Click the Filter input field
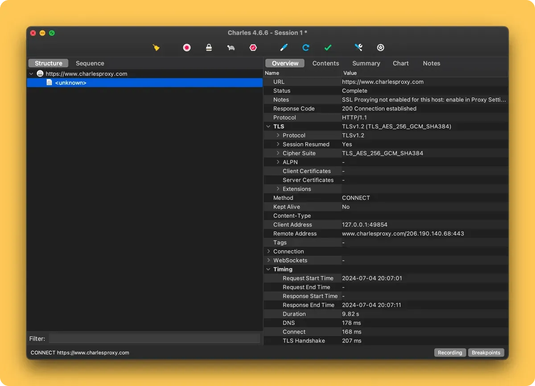Viewport: 535px width, 386px height. point(154,339)
